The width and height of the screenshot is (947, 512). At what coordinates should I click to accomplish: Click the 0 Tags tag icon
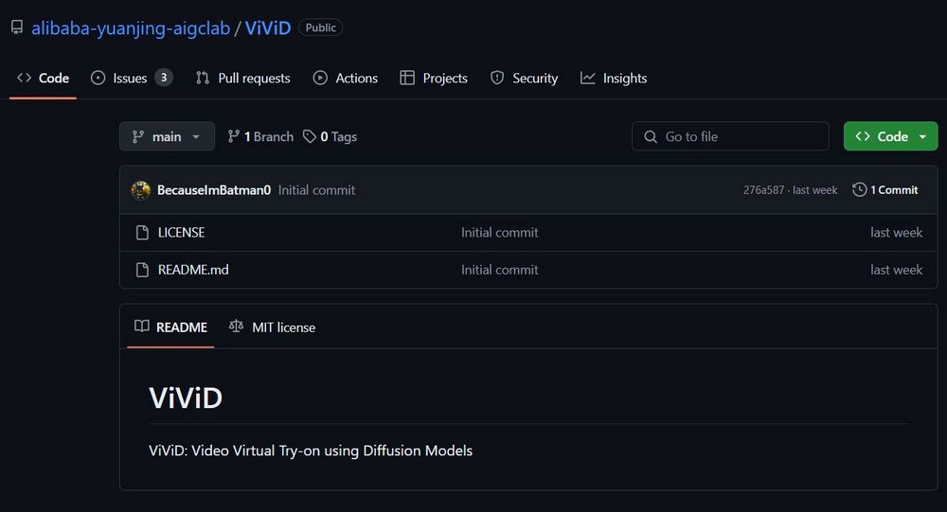[310, 136]
